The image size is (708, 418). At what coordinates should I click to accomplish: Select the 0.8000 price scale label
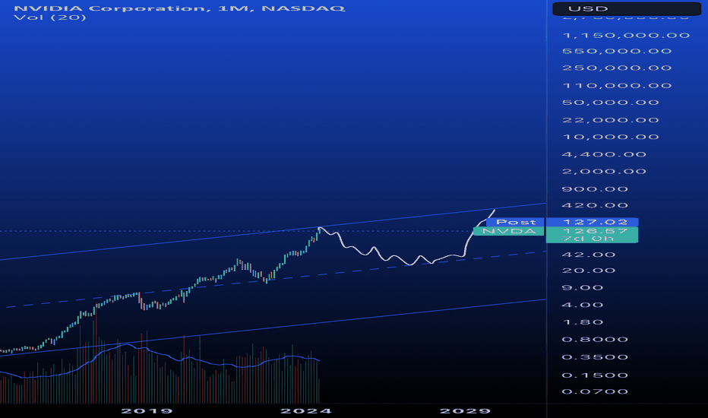tap(595, 340)
